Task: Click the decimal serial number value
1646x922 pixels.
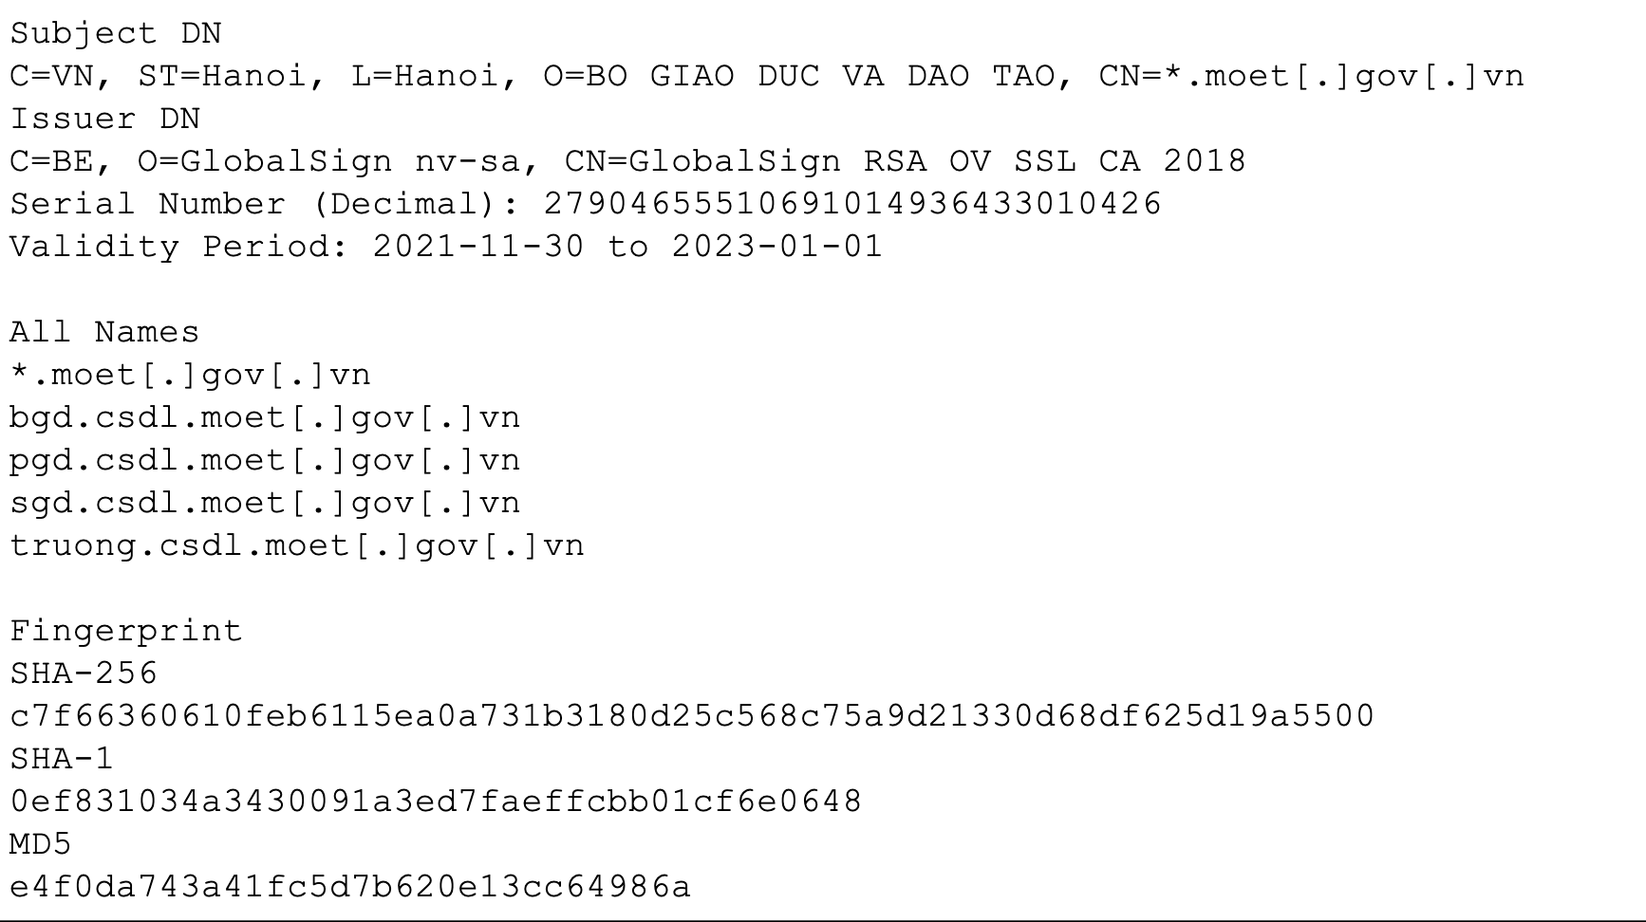Action: tap(852, 205)
